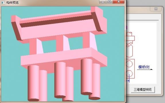Click the 构件预览 window title icon

3,3
